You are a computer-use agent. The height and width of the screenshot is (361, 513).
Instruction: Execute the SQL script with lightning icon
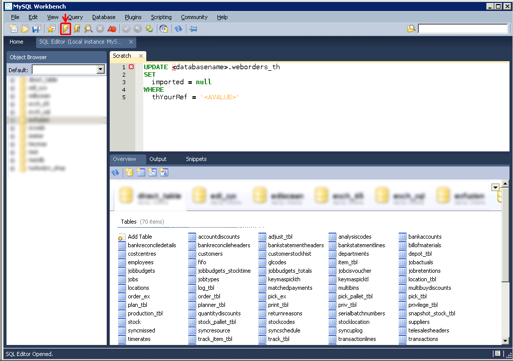[x=66, y=29]
